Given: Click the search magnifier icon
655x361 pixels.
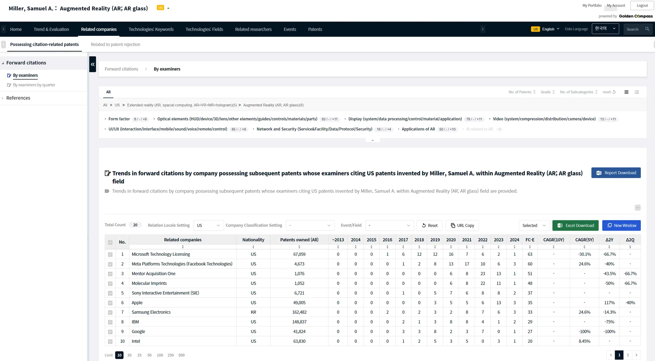Looking at the screenshot, I should [x=647, y=29].
